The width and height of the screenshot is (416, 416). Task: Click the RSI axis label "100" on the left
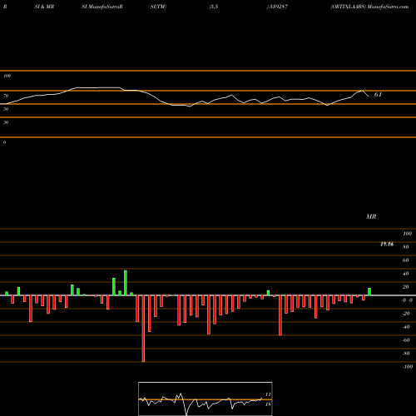click(x=7, y=76)
